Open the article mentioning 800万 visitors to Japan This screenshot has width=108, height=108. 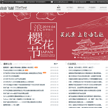click(x=85, y=99)
